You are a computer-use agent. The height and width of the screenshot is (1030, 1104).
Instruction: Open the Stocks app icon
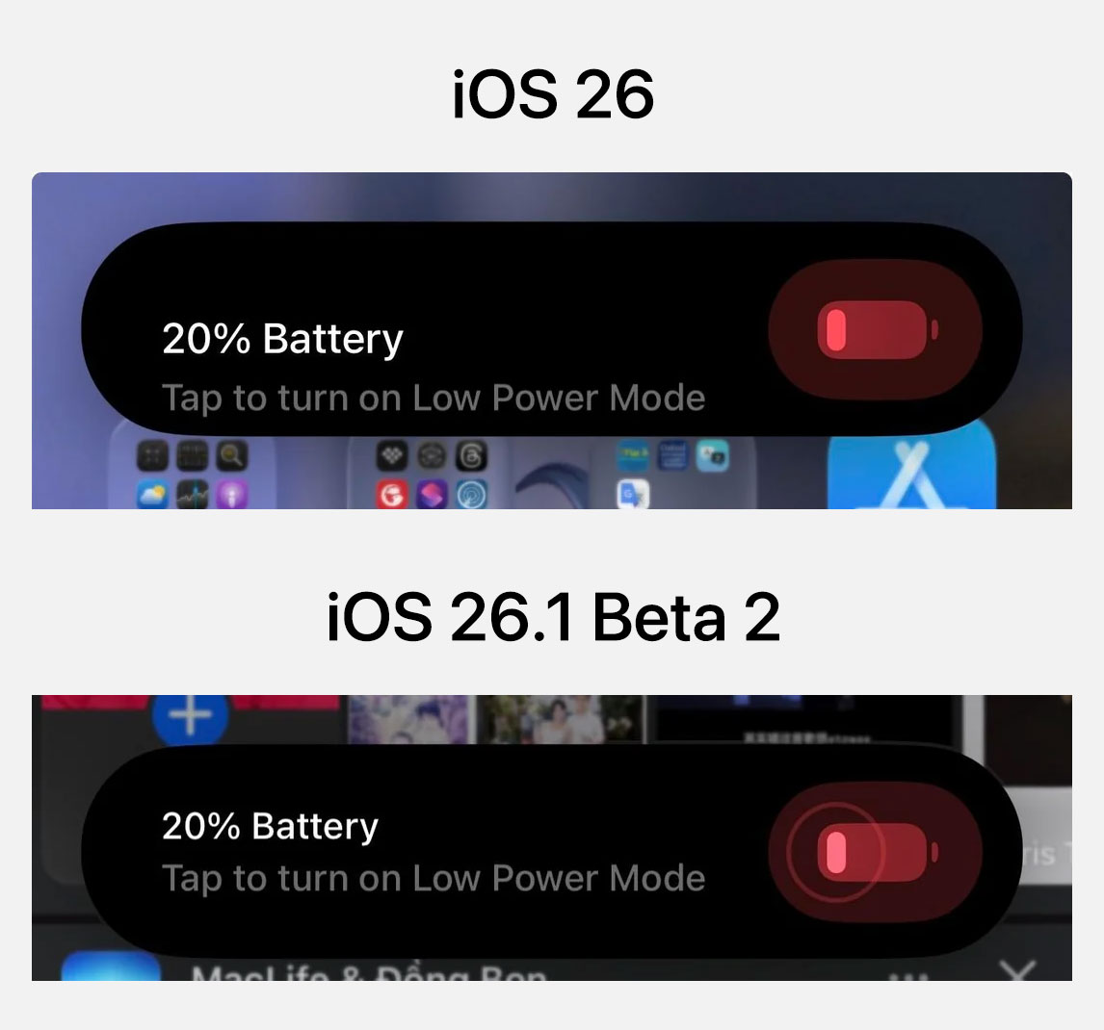coord(192,496)
